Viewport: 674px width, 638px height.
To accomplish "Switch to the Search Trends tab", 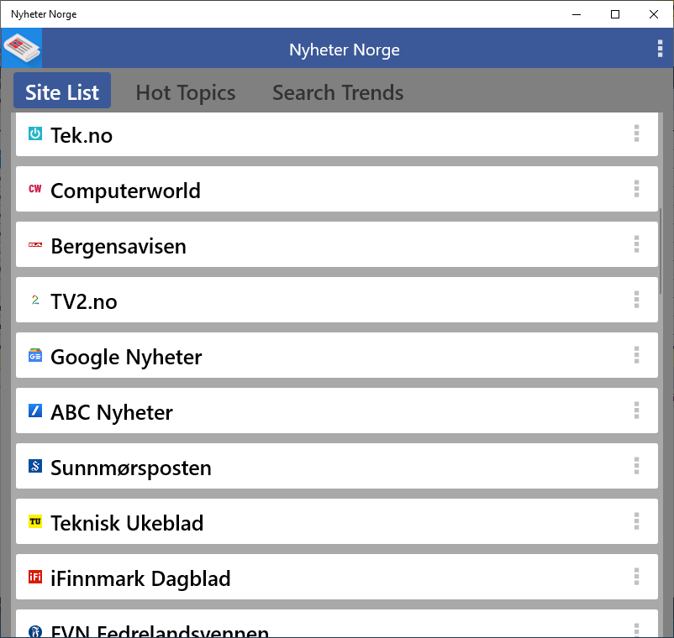I will coord(337,92).
